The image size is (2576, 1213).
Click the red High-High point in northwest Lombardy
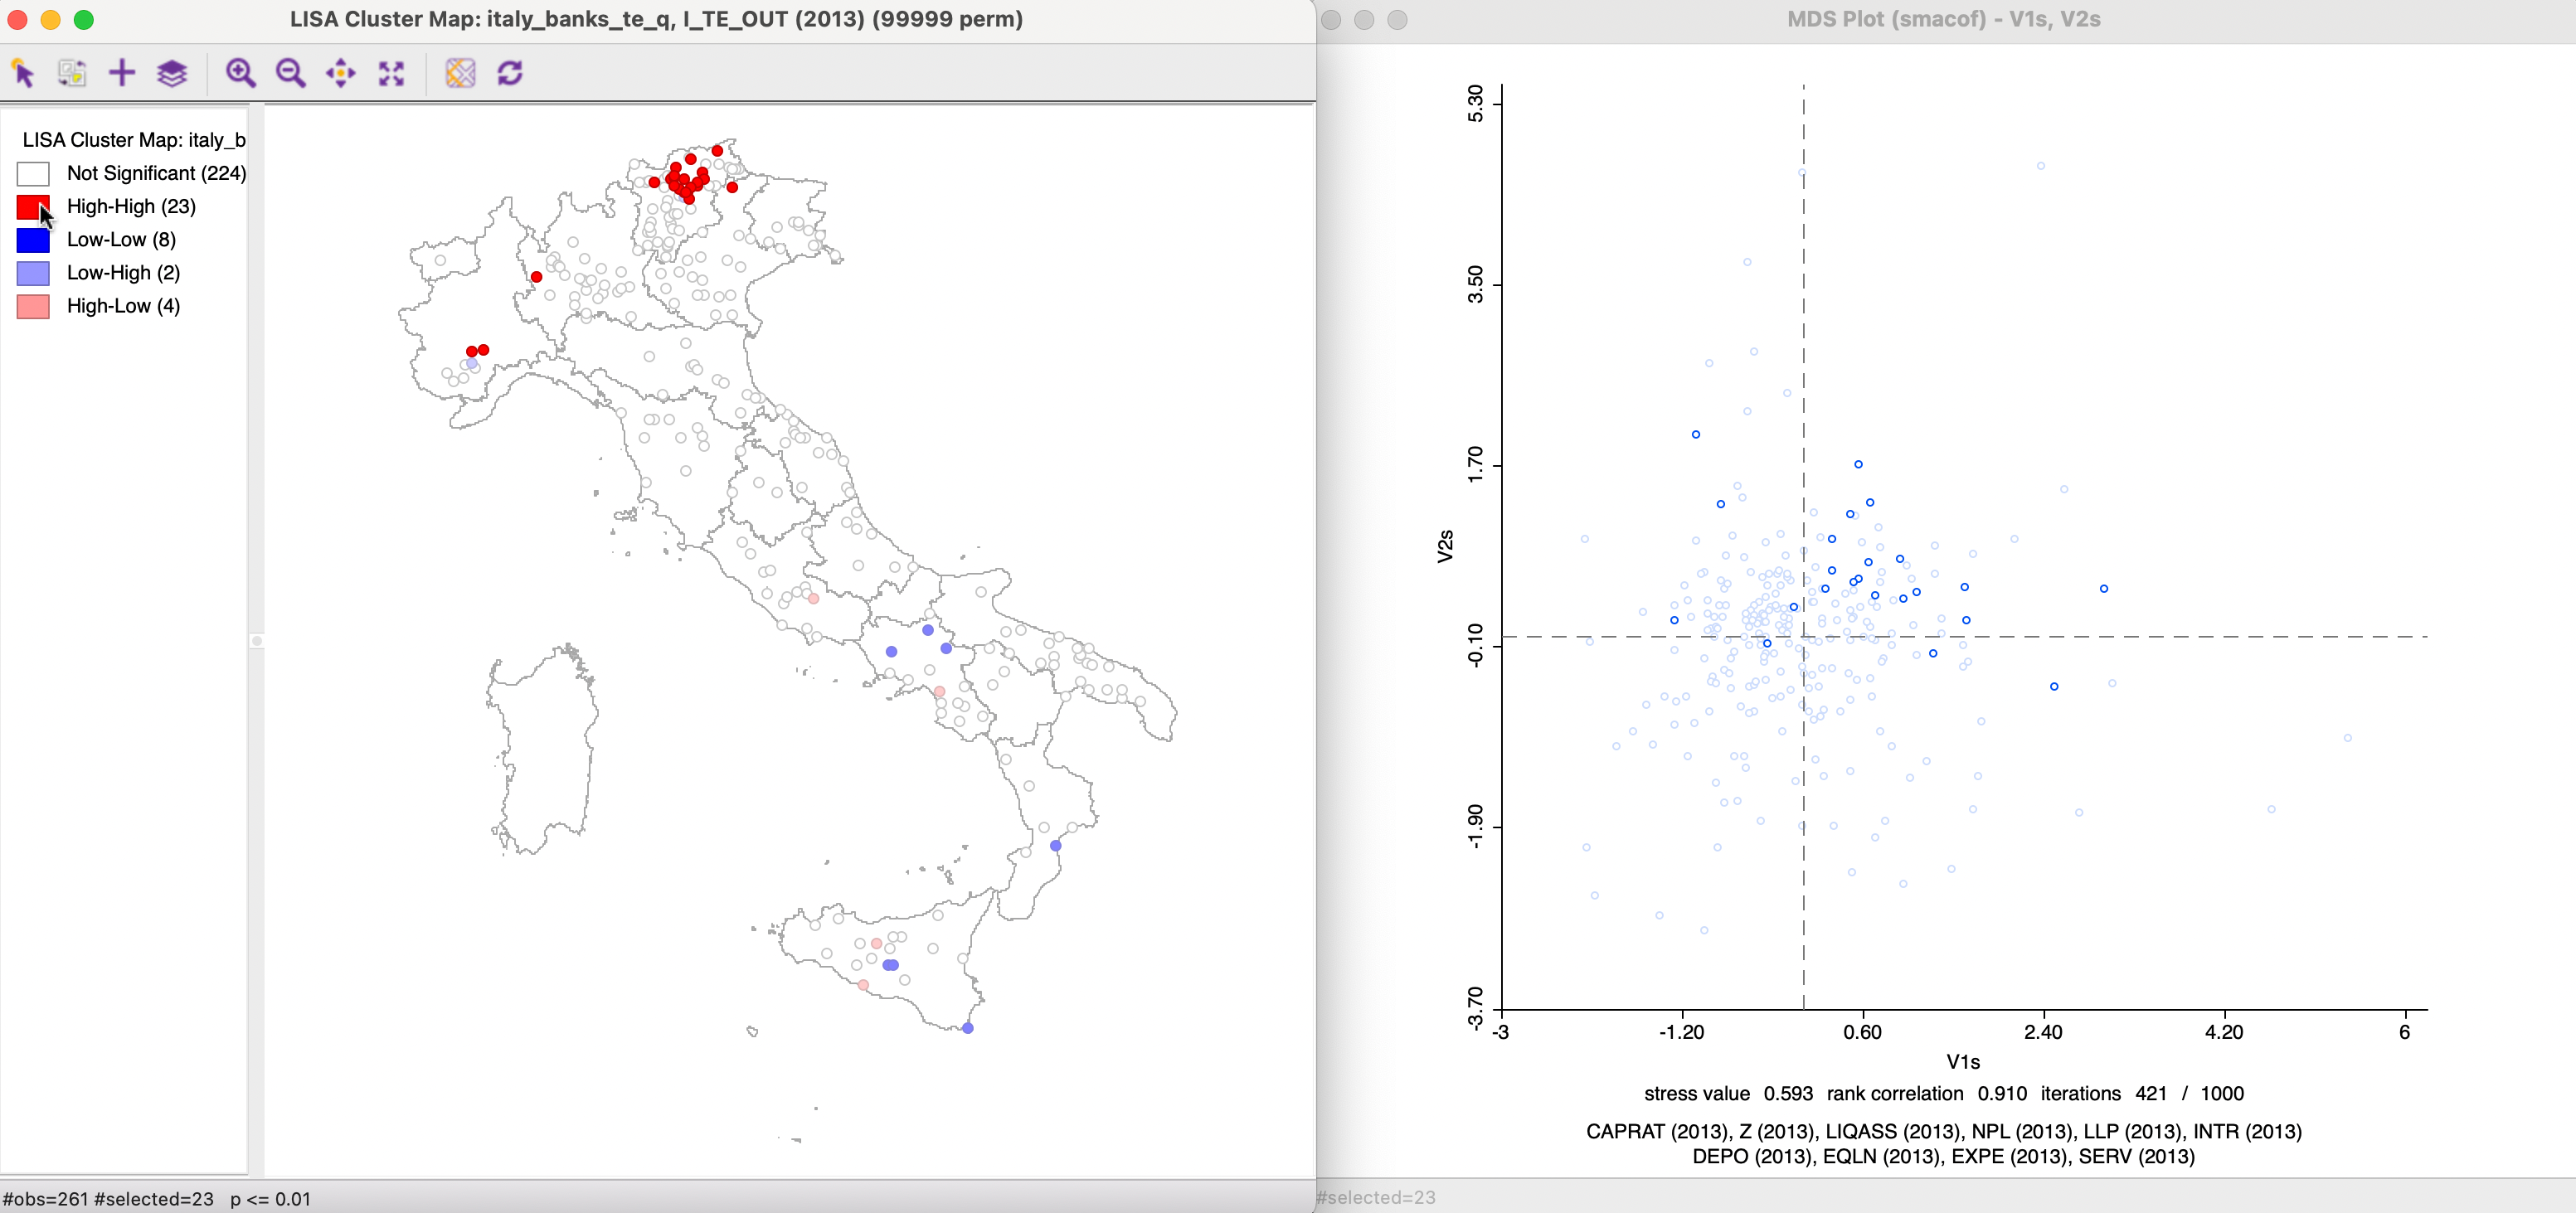click(x=536, y=277)
